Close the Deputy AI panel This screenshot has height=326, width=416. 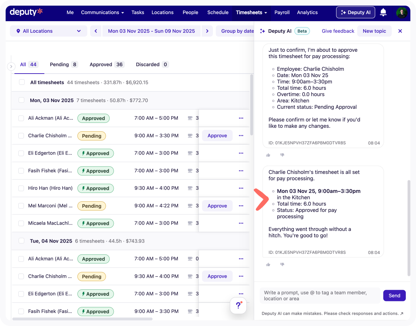click(x=400, y=31)
